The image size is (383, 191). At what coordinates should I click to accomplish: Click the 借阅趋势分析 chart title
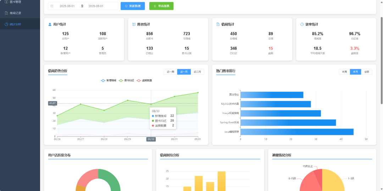point(58,71)
